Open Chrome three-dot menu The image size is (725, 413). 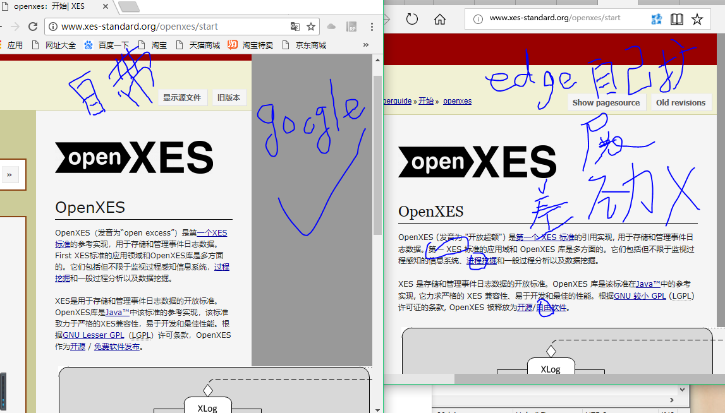(372, 27)
